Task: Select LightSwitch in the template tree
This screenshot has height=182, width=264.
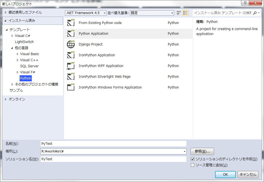Action: click(24, 42)
